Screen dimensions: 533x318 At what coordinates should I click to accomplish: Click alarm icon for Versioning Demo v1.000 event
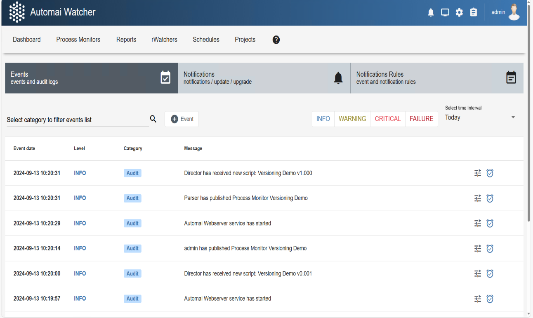[490, 173]
